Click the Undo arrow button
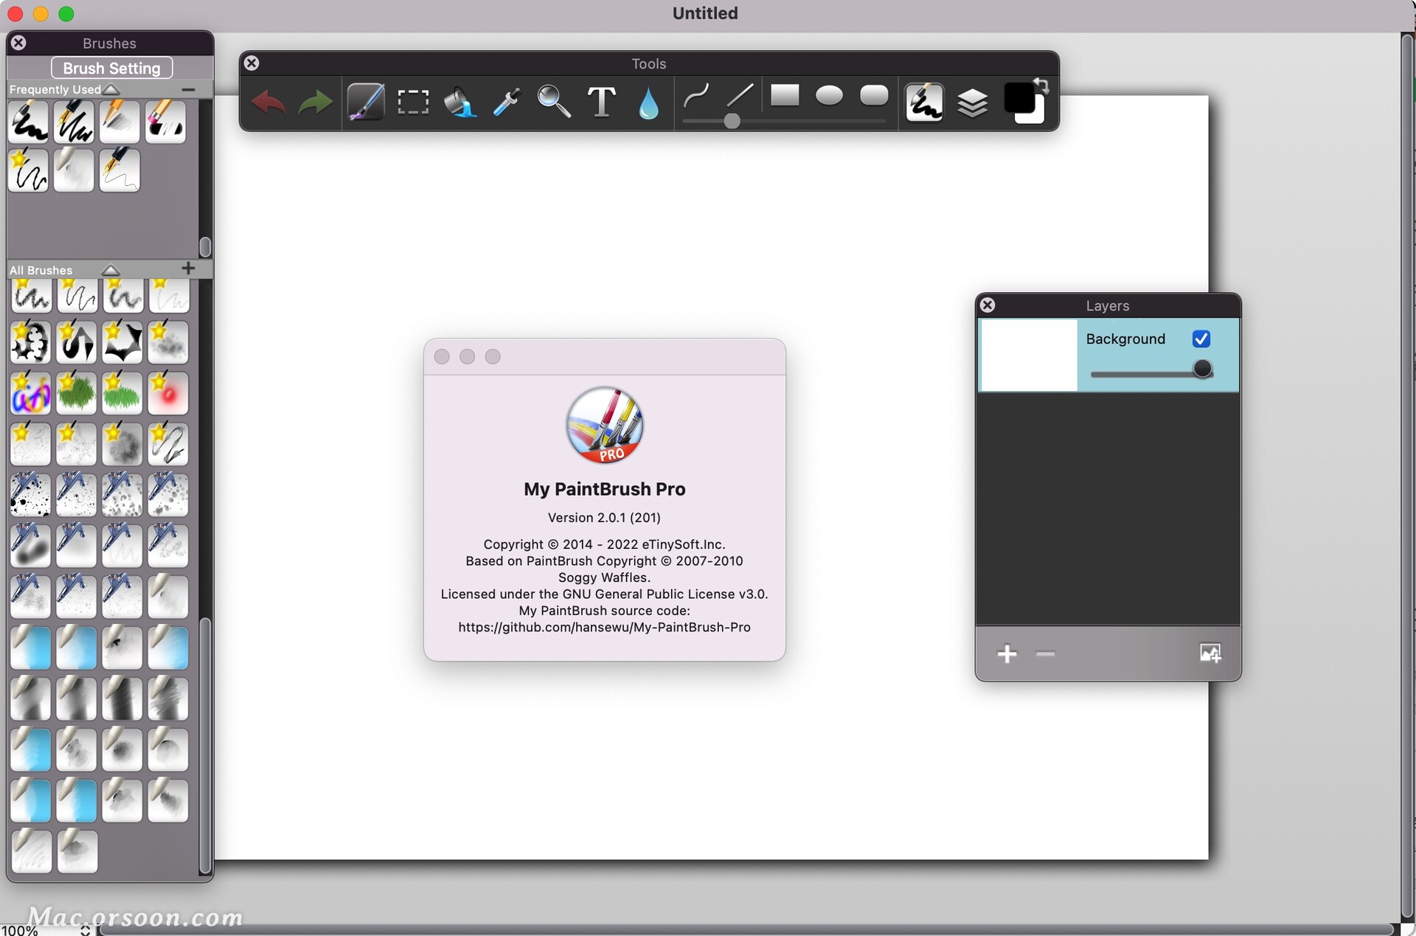This screenshot has width=1416, height=936. [268, 103]
